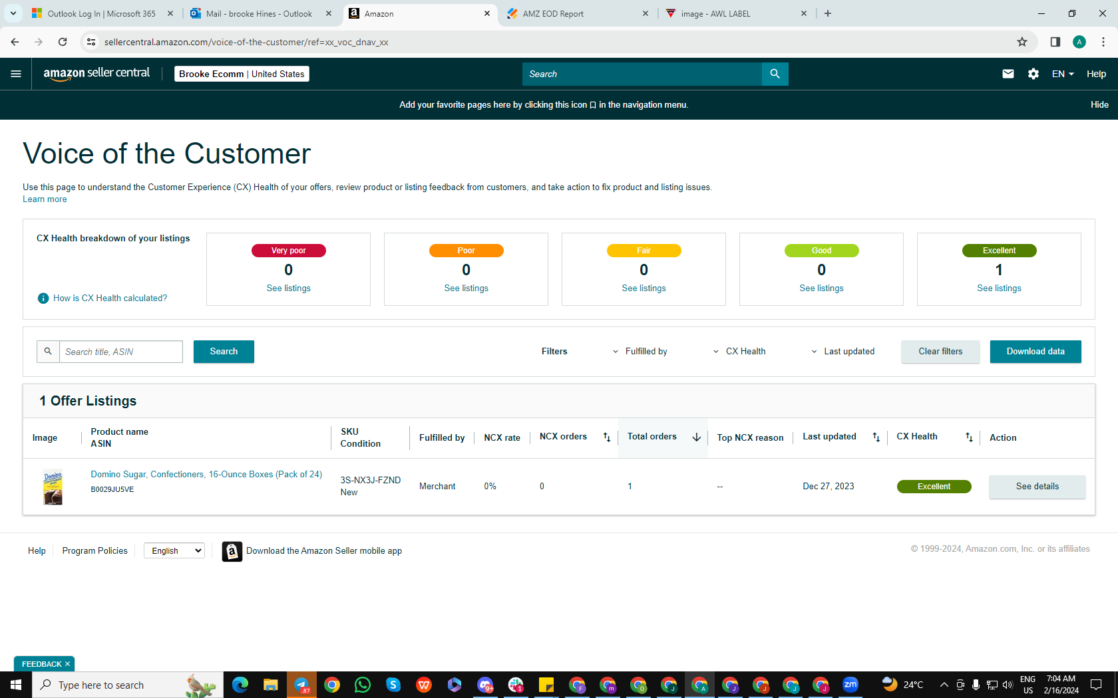Click the Domino Sugar product thumbnail
The image size is (1118, 698).
(53, 487)
